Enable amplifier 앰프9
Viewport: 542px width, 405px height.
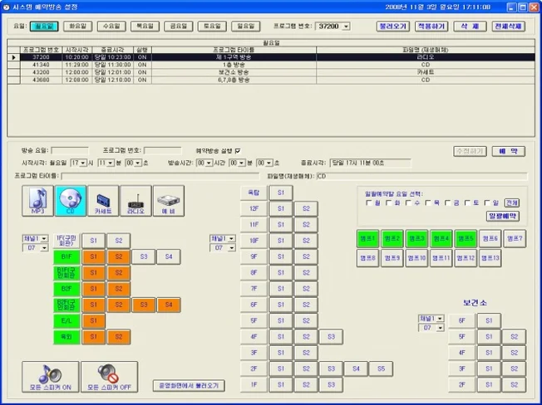point(392,258)
